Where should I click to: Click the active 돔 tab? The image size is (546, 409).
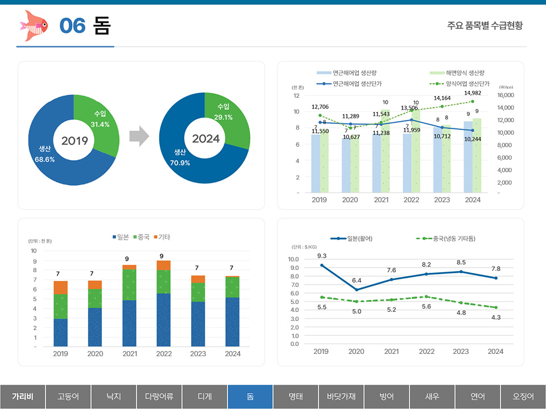250,397
